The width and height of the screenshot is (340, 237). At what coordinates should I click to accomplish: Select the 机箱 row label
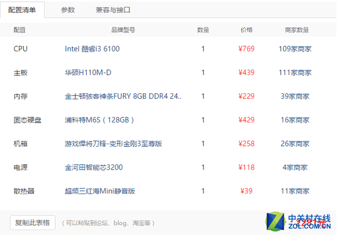coord(21,144)
